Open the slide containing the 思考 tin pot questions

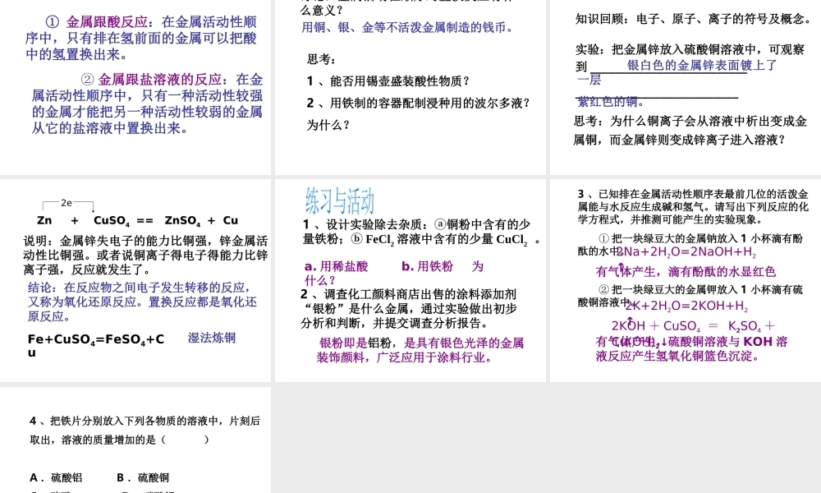(x=410, y=87)
